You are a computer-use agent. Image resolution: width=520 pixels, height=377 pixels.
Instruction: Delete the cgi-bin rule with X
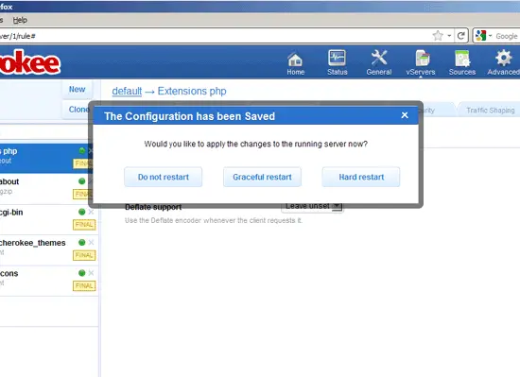(x=91, y=212)
